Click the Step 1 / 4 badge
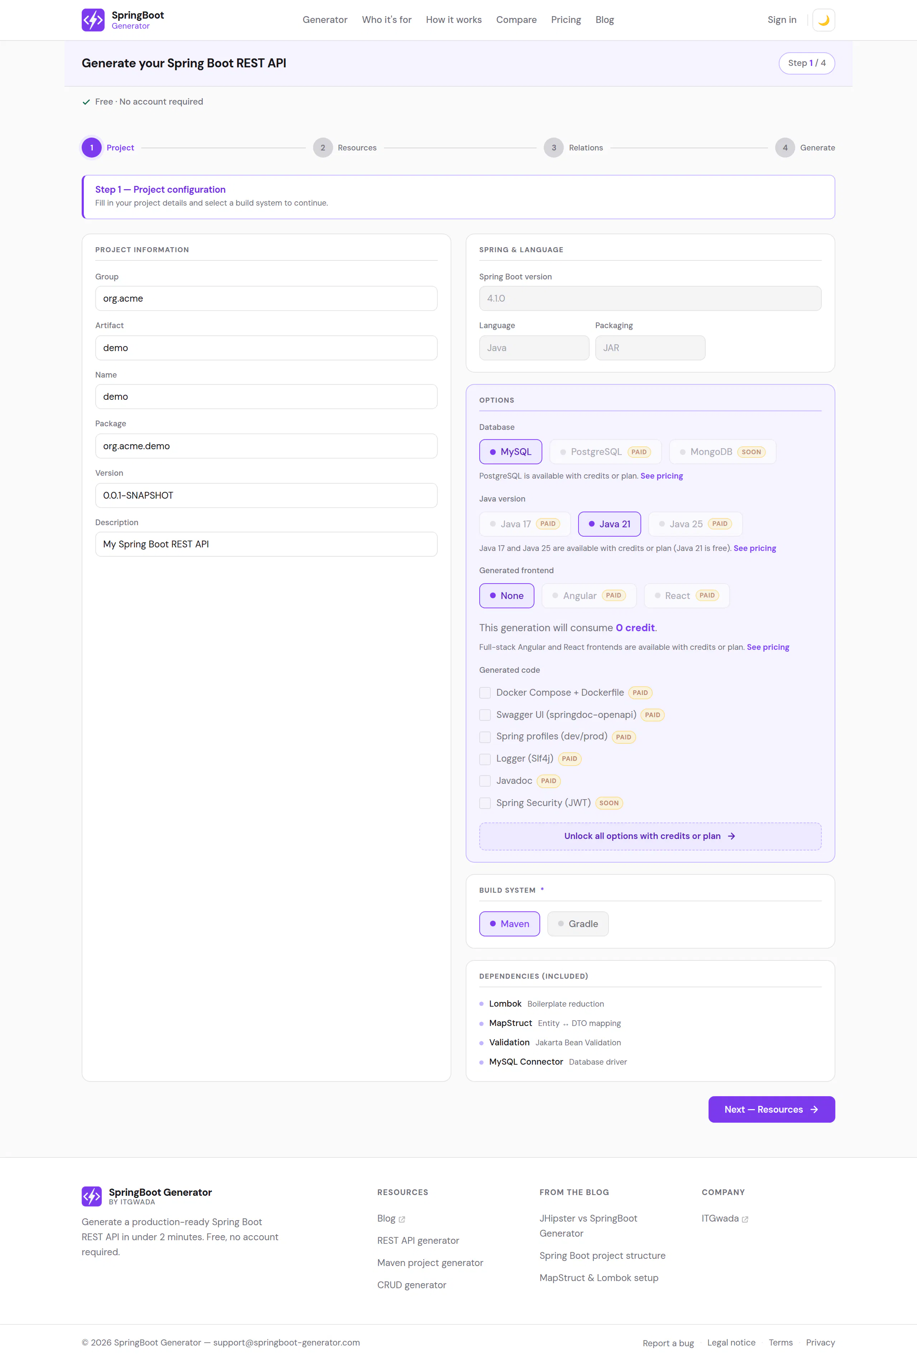The image size is (917, 1362). (x=806, y=63)
